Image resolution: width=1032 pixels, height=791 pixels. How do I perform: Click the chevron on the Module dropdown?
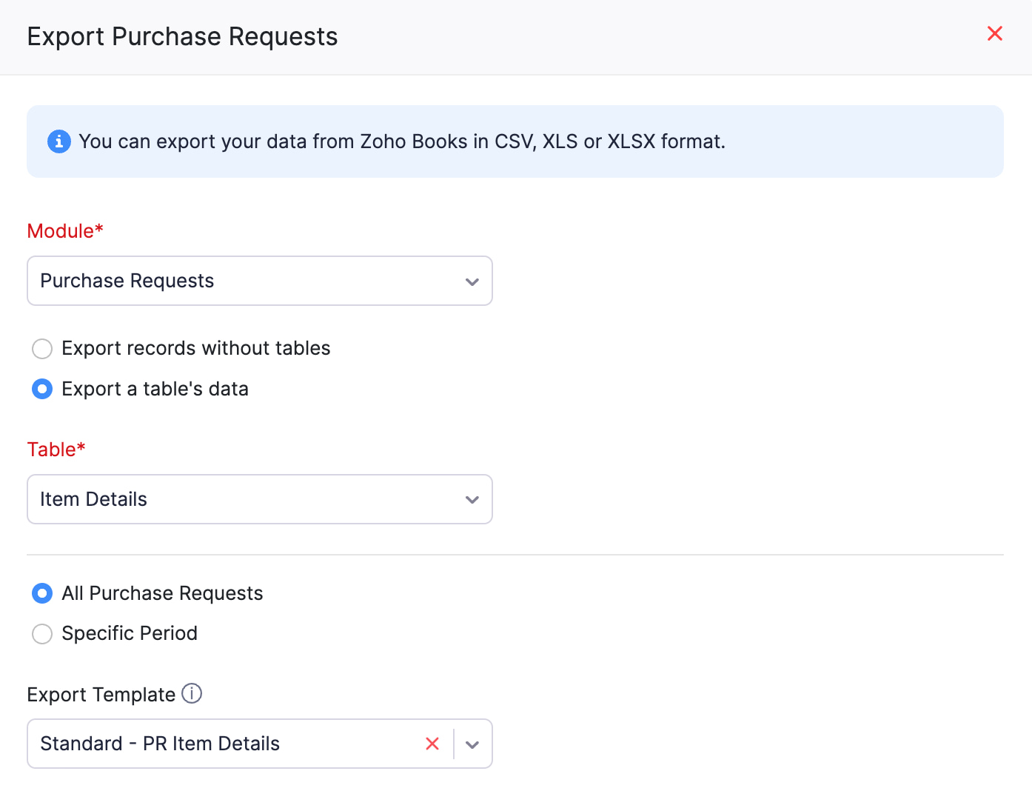pyautogui.click(x=472, y=281)
